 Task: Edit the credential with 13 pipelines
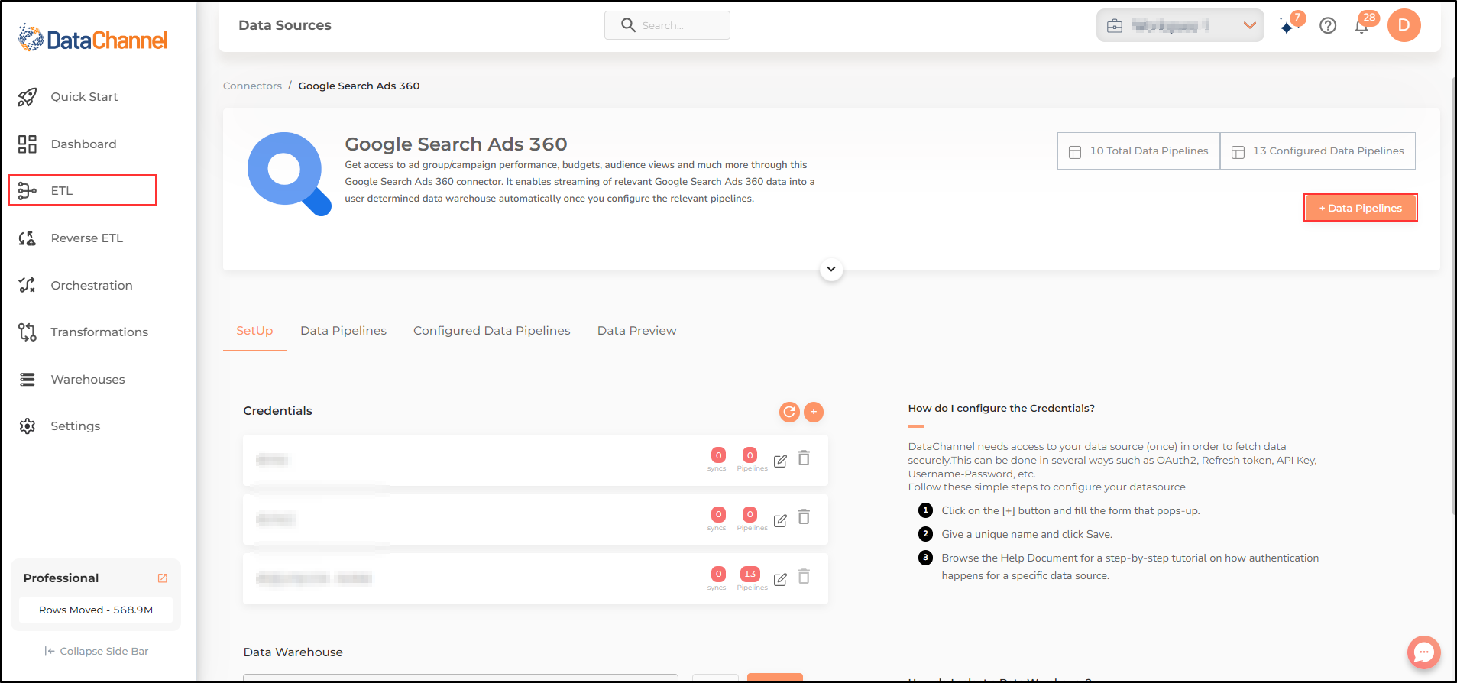[780, 579]
